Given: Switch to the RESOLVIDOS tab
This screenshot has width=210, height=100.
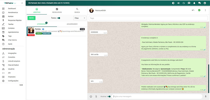Looking at the screenshot, I should tap(57, 10).
